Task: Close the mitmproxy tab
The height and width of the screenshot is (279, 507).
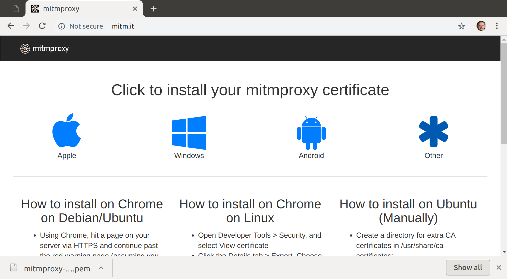Action: pyautogui.click(x=135, y=9)
